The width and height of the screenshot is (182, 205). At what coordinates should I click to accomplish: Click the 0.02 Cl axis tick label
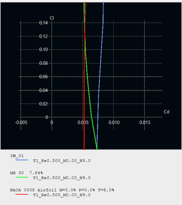point(43,104)
